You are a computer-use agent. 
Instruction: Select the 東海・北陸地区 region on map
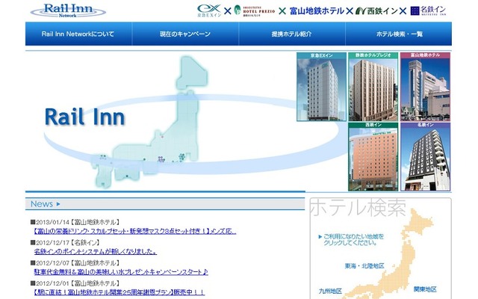[x=364, y=266]
